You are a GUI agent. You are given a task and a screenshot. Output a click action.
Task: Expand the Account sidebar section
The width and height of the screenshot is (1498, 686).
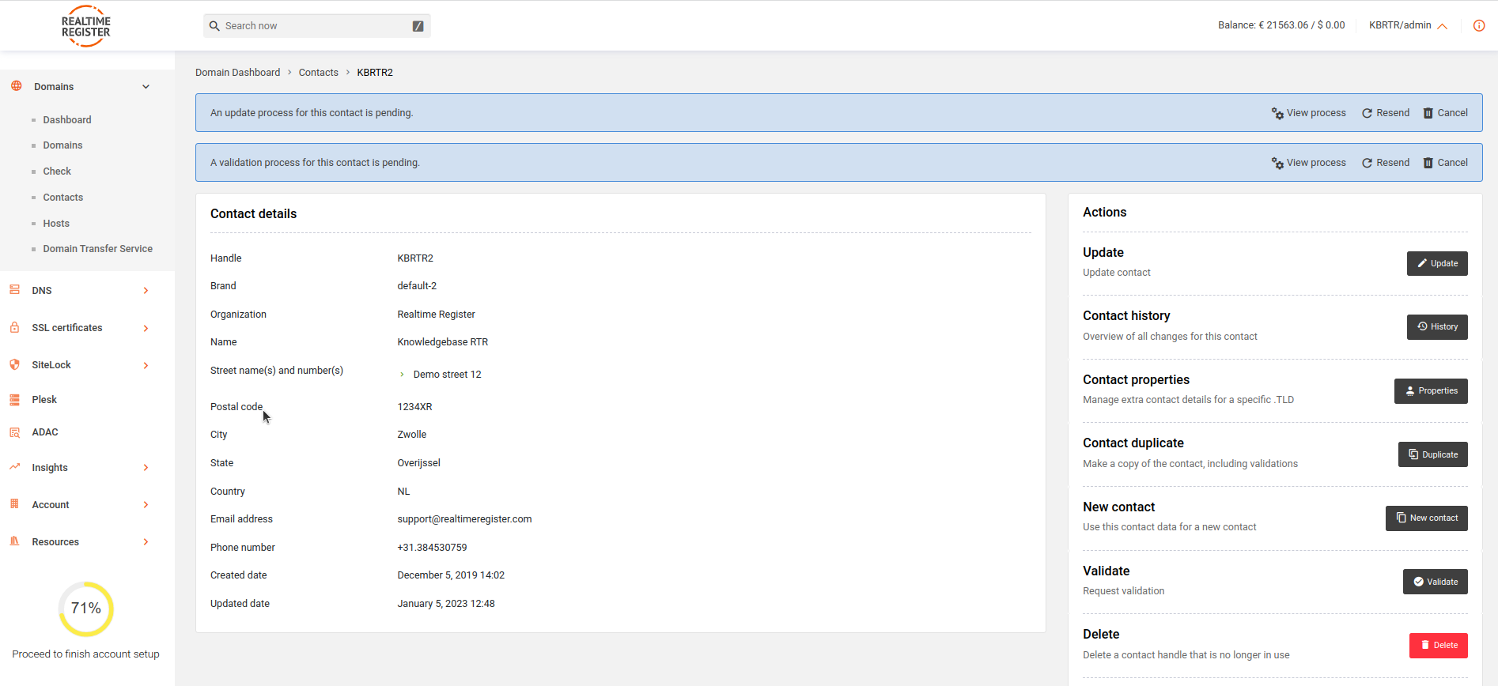[146, 505]
